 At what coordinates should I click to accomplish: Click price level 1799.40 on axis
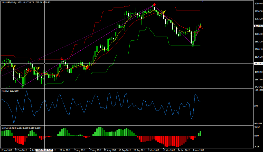(259, 4)
